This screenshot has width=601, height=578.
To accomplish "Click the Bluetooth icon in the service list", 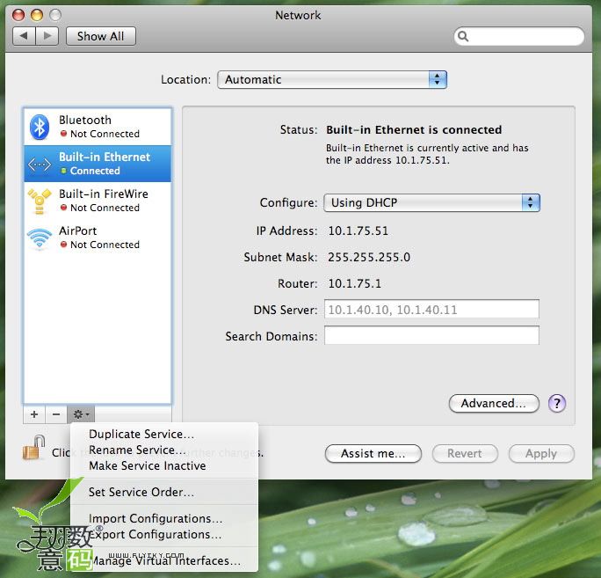I will (x=40, y=127).
